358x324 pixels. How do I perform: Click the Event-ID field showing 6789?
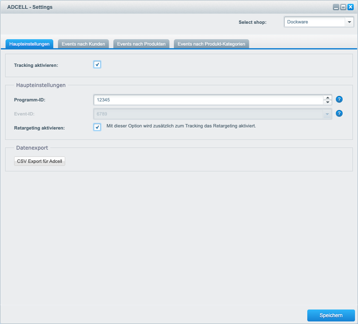(208, 114)
